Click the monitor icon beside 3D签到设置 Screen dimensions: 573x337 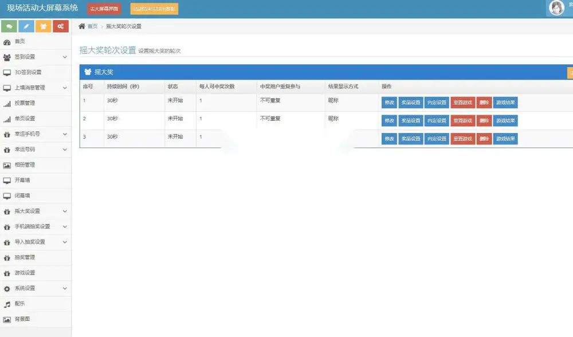(7, 72)
